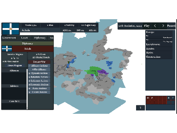Click the Offer Alliance button

(x=39, y=69)
